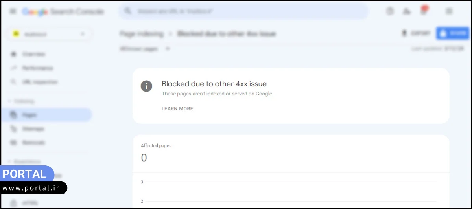Open Performance in the sidebar
The width and height of the screenshot is (472, 209).
click(37, 68)
